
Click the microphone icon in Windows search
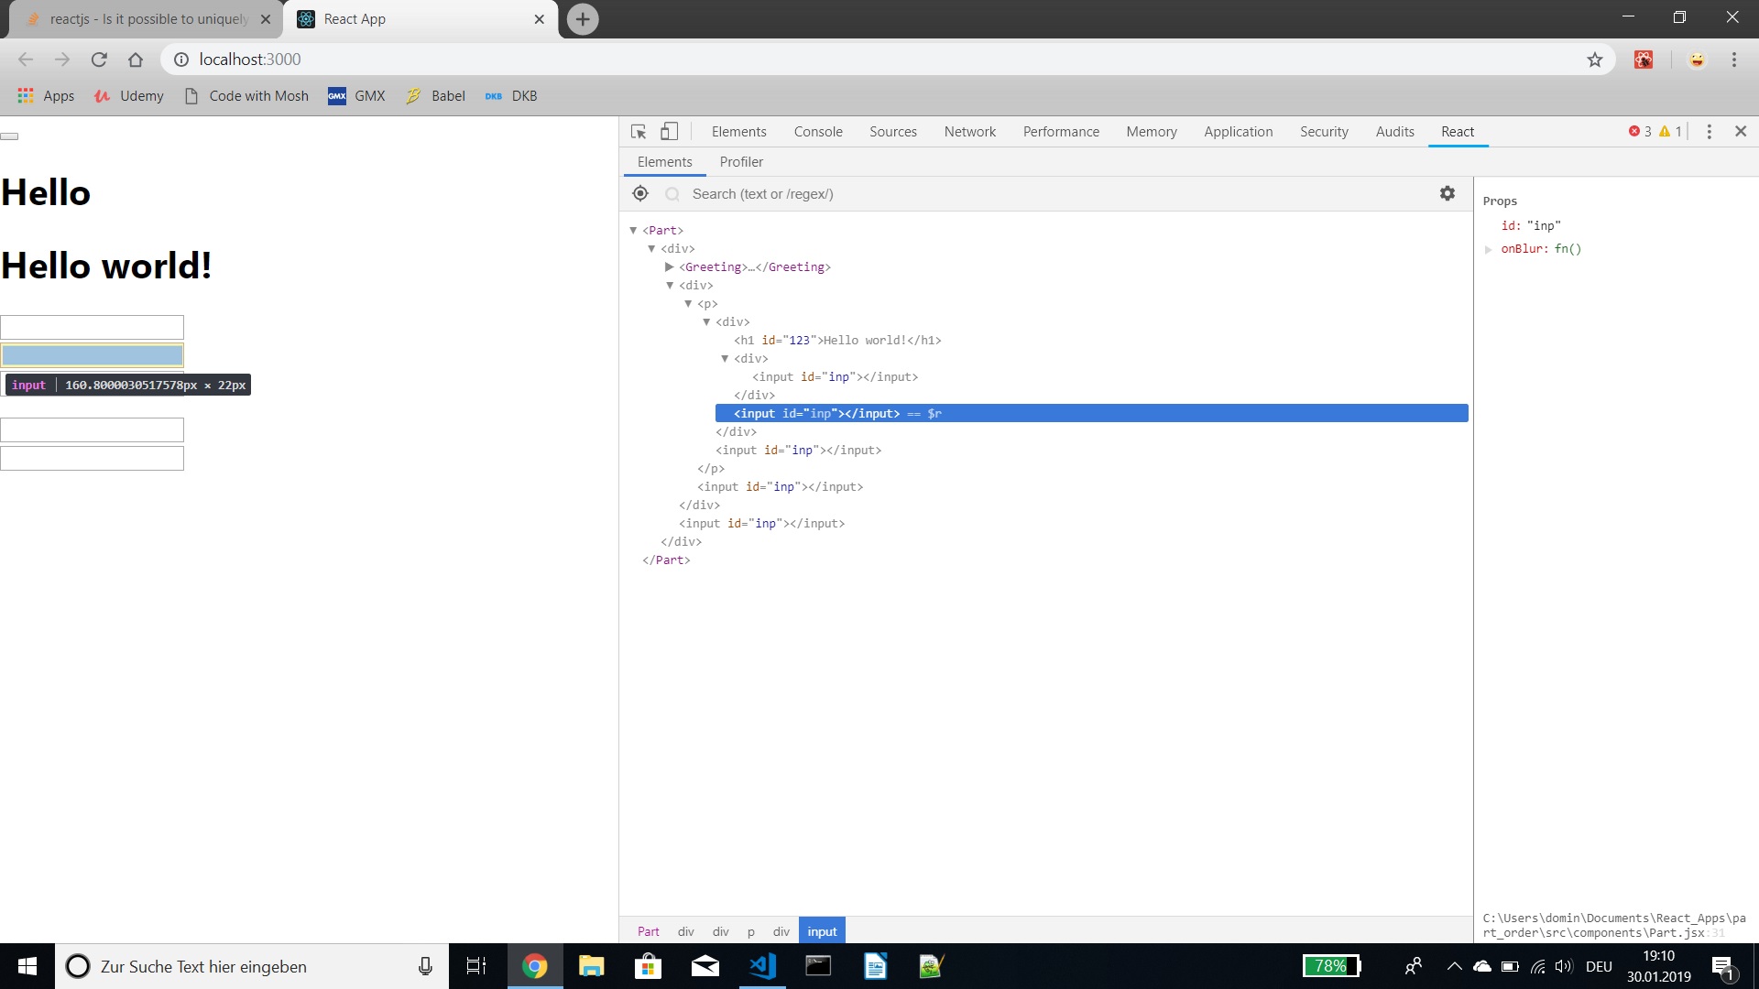click(x=424, y=966)
